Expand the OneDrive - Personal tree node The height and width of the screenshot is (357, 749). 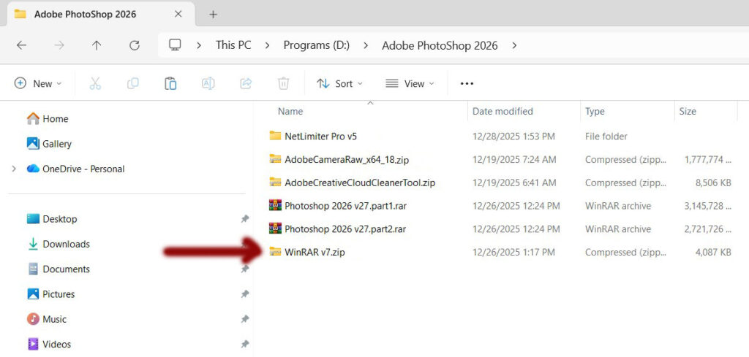coord(13,169)
